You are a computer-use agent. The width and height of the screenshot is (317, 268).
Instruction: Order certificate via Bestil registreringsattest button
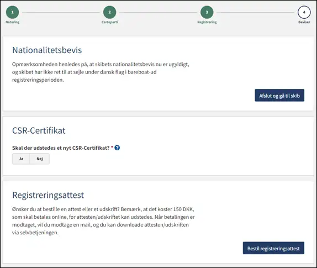click(x=273, y=248)
